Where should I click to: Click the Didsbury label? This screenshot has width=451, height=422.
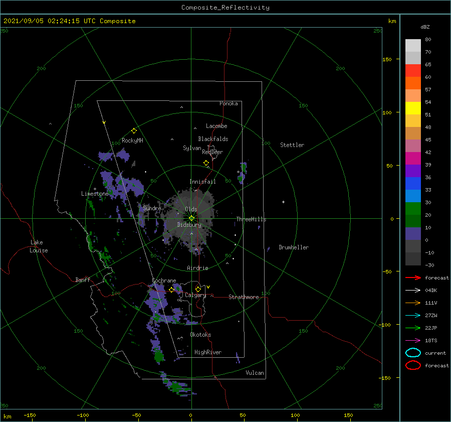(x=189, y=225)
